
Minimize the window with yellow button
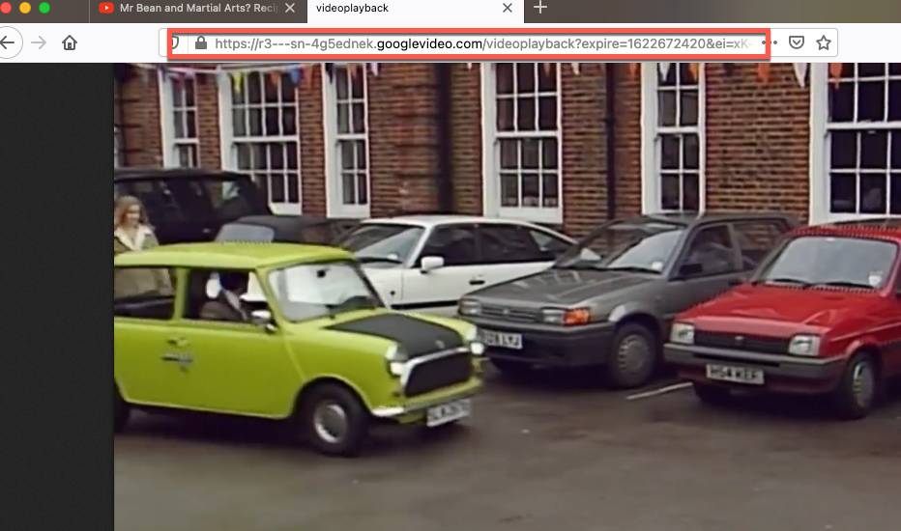pos(25,8)
